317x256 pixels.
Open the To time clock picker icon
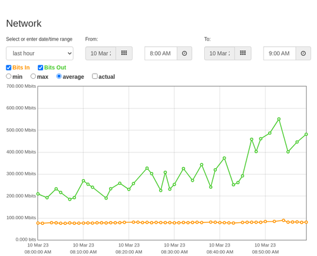(x=303, y=53)
